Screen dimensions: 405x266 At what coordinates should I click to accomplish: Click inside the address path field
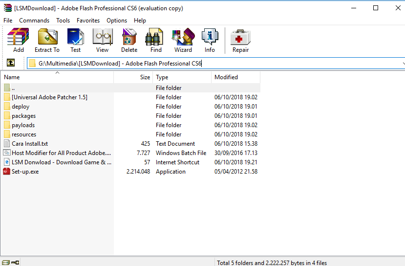click(x=217, y=64)
